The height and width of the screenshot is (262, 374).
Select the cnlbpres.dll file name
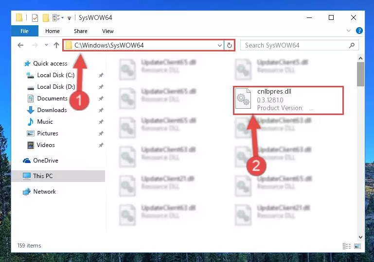point(274,91)
